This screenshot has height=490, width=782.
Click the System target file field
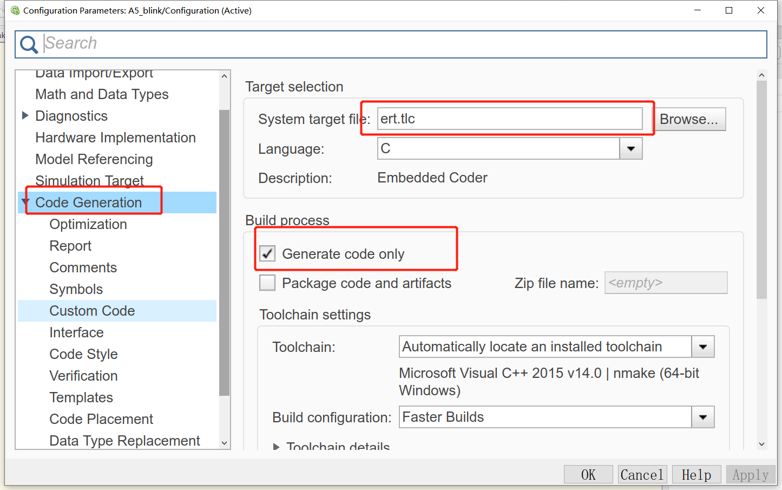(x=509, y=119)
